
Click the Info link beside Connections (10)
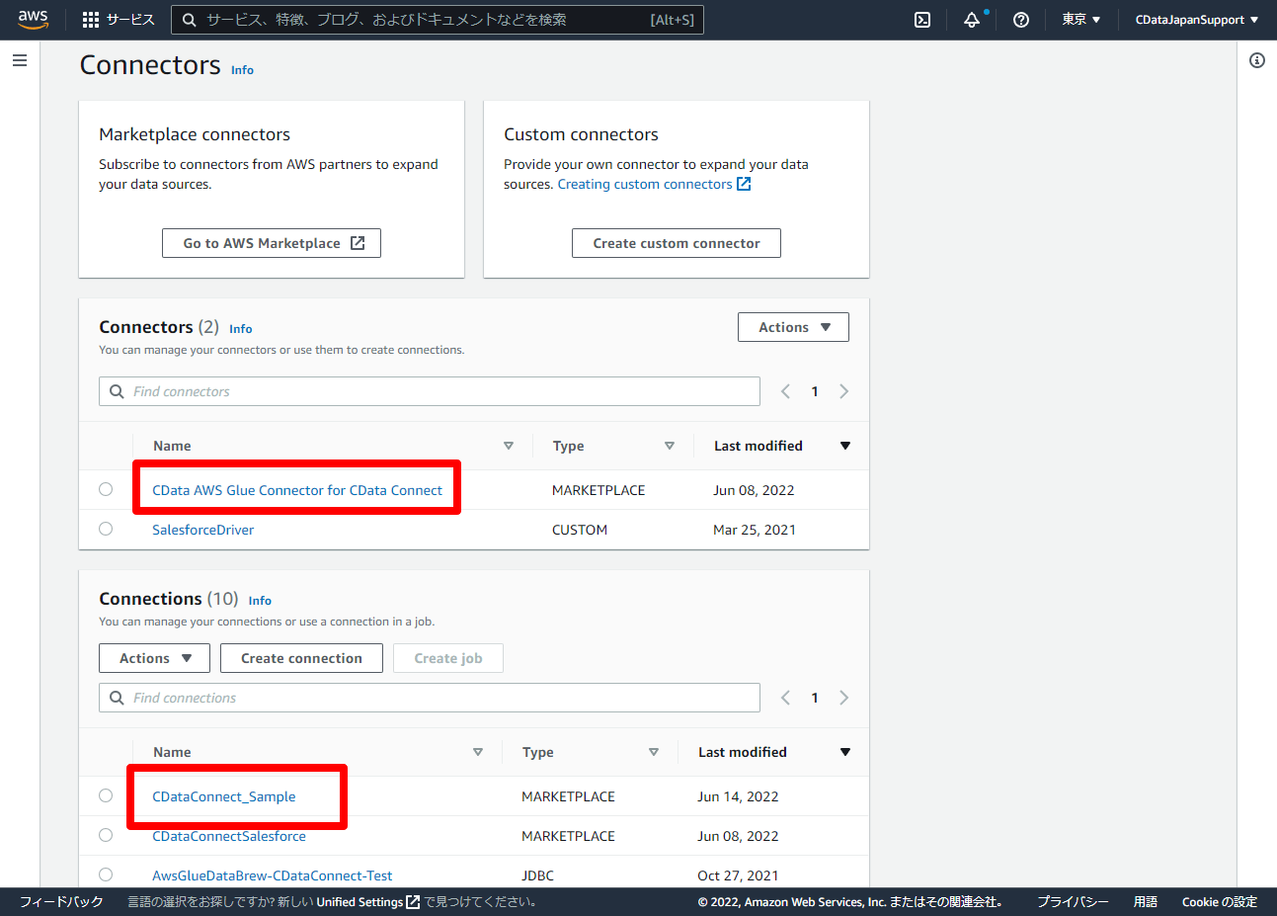click(x=260, y=601)
